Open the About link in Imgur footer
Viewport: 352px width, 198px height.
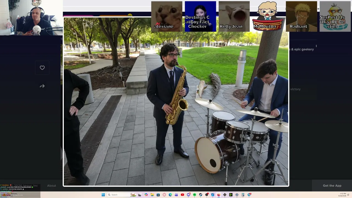51,186
